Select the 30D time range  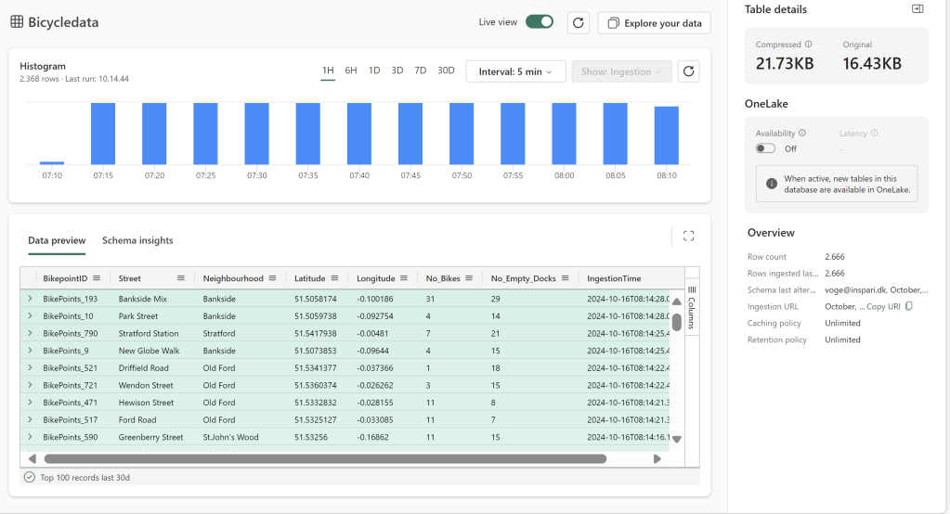[446, 71]
